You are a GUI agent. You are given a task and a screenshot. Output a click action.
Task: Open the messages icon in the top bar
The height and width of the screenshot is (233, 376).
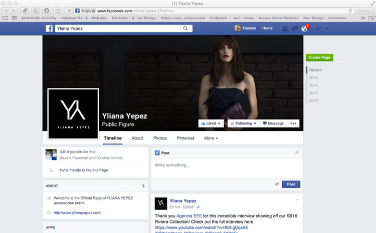click(295, 28)
